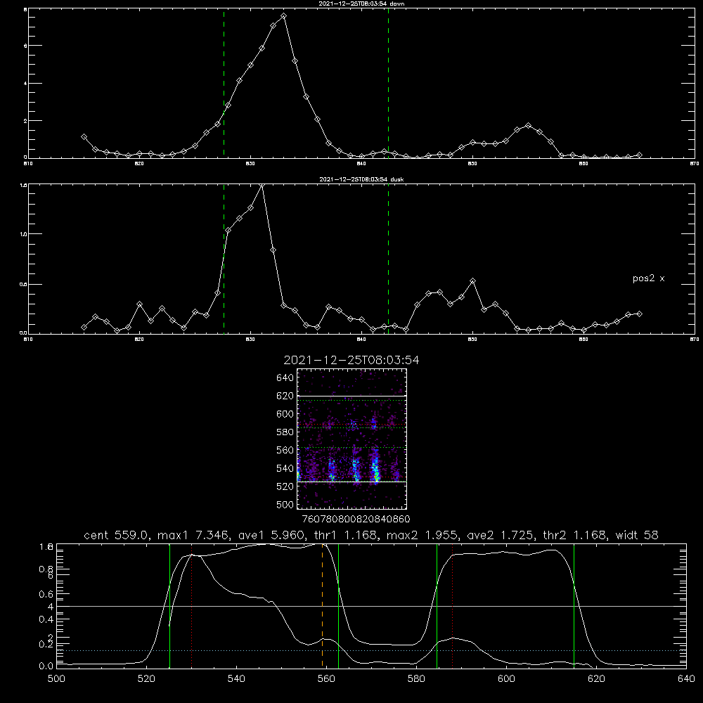703x703 pixels.
Task: Click the "580" label on spectral image y-axis
Action: point(285,432)
